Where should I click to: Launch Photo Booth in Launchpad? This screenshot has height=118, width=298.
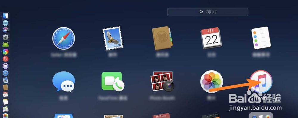[162, 81]
